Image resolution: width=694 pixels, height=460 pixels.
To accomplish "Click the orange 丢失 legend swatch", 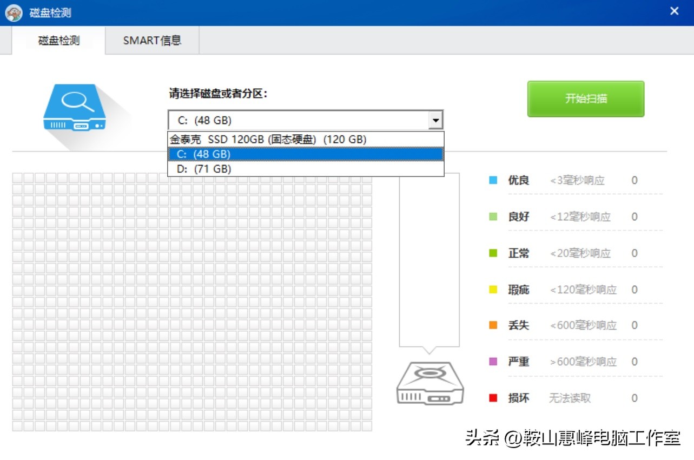I will (x=493, y=325).
